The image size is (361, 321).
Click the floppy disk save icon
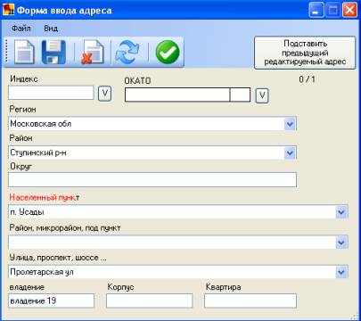pyautogui.click(x=53, y=53)
